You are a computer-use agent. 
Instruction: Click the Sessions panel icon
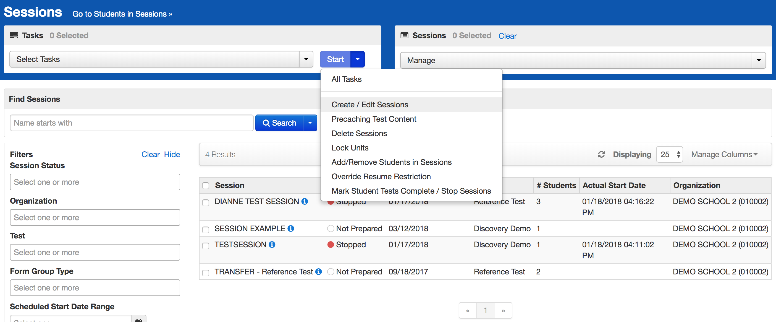pyautogui.click(x=404, y=36)
